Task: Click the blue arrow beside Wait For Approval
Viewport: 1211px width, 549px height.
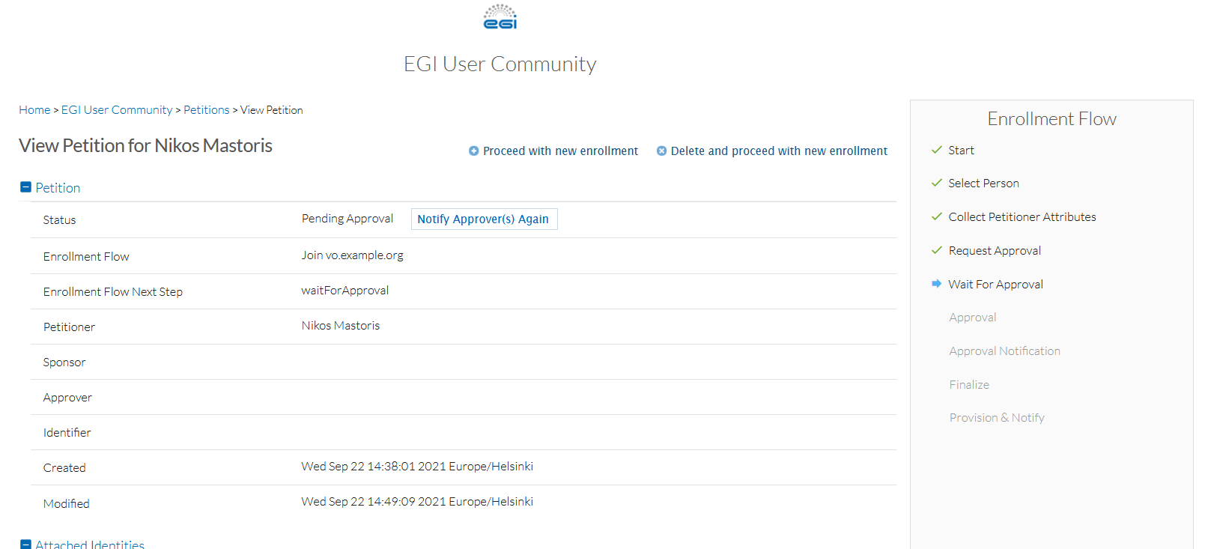Action: point(936,284)
